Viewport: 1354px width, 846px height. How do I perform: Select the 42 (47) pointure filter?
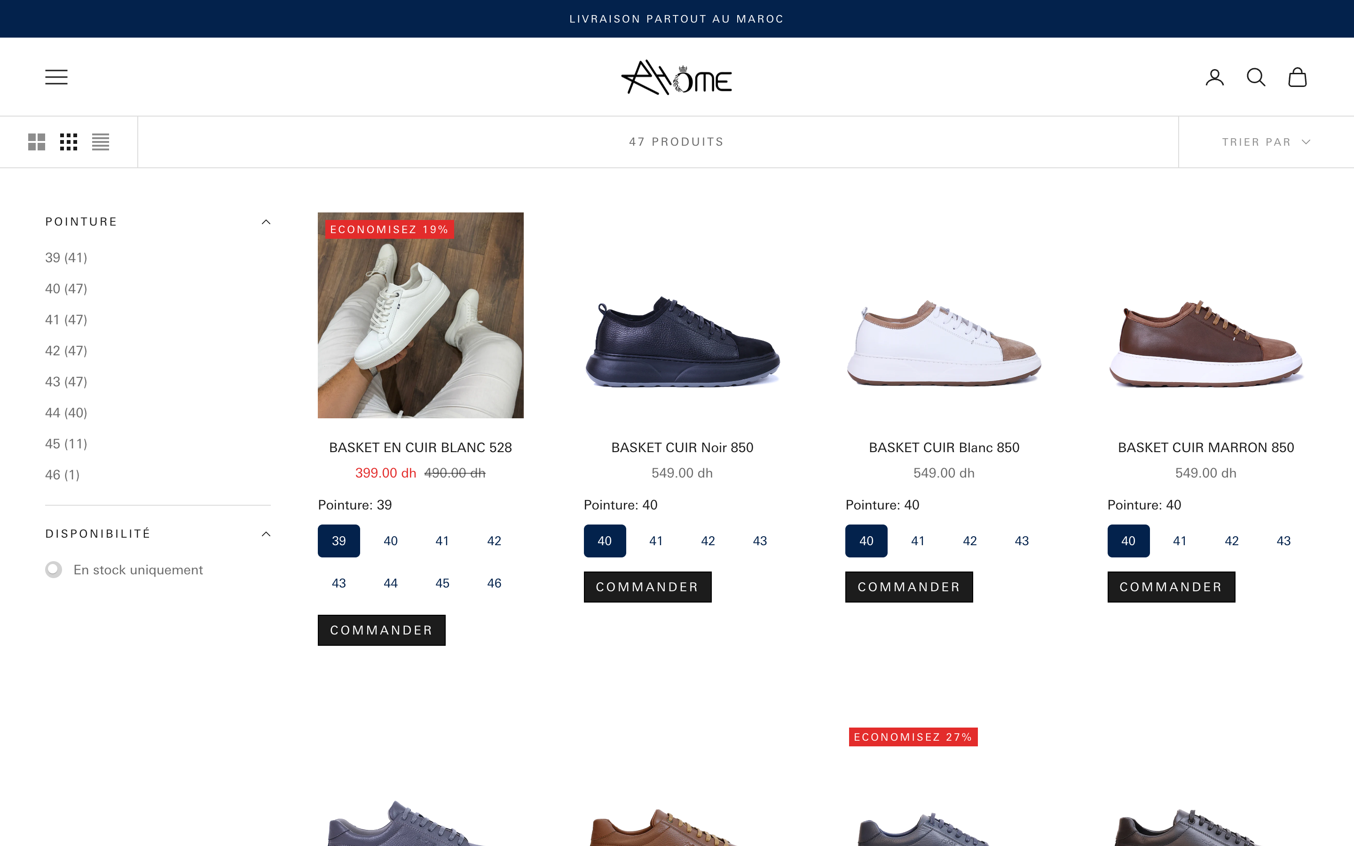tap(65, 350)
